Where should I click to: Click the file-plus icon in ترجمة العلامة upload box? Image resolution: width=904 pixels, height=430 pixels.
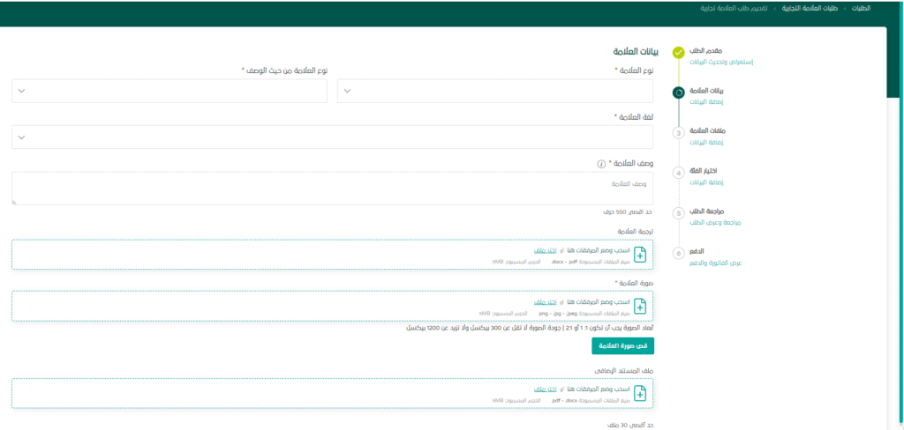point(640,255)
